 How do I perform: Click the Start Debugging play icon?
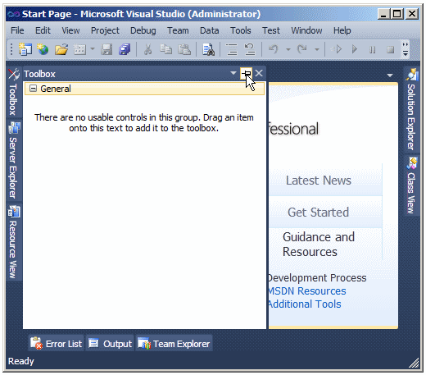tap(354, 49)
